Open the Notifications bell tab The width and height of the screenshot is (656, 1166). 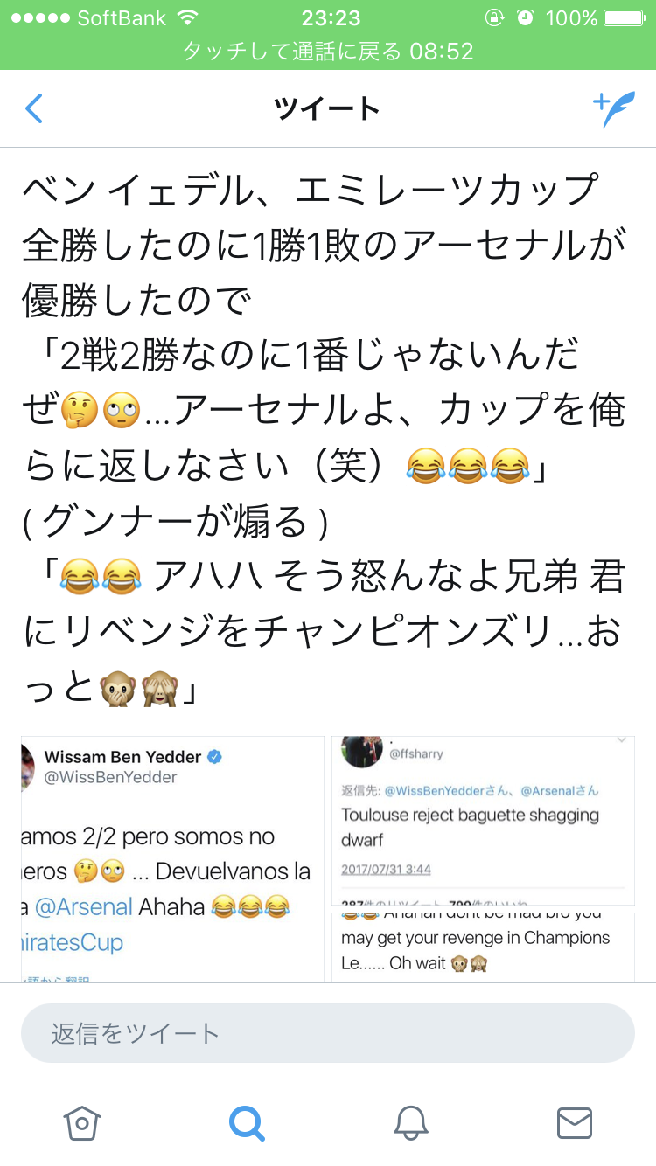(410, 1123)
